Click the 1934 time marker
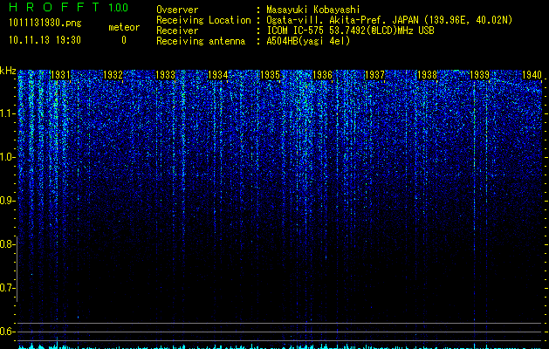Screen dimensions: 549x349 coord(218,75)
